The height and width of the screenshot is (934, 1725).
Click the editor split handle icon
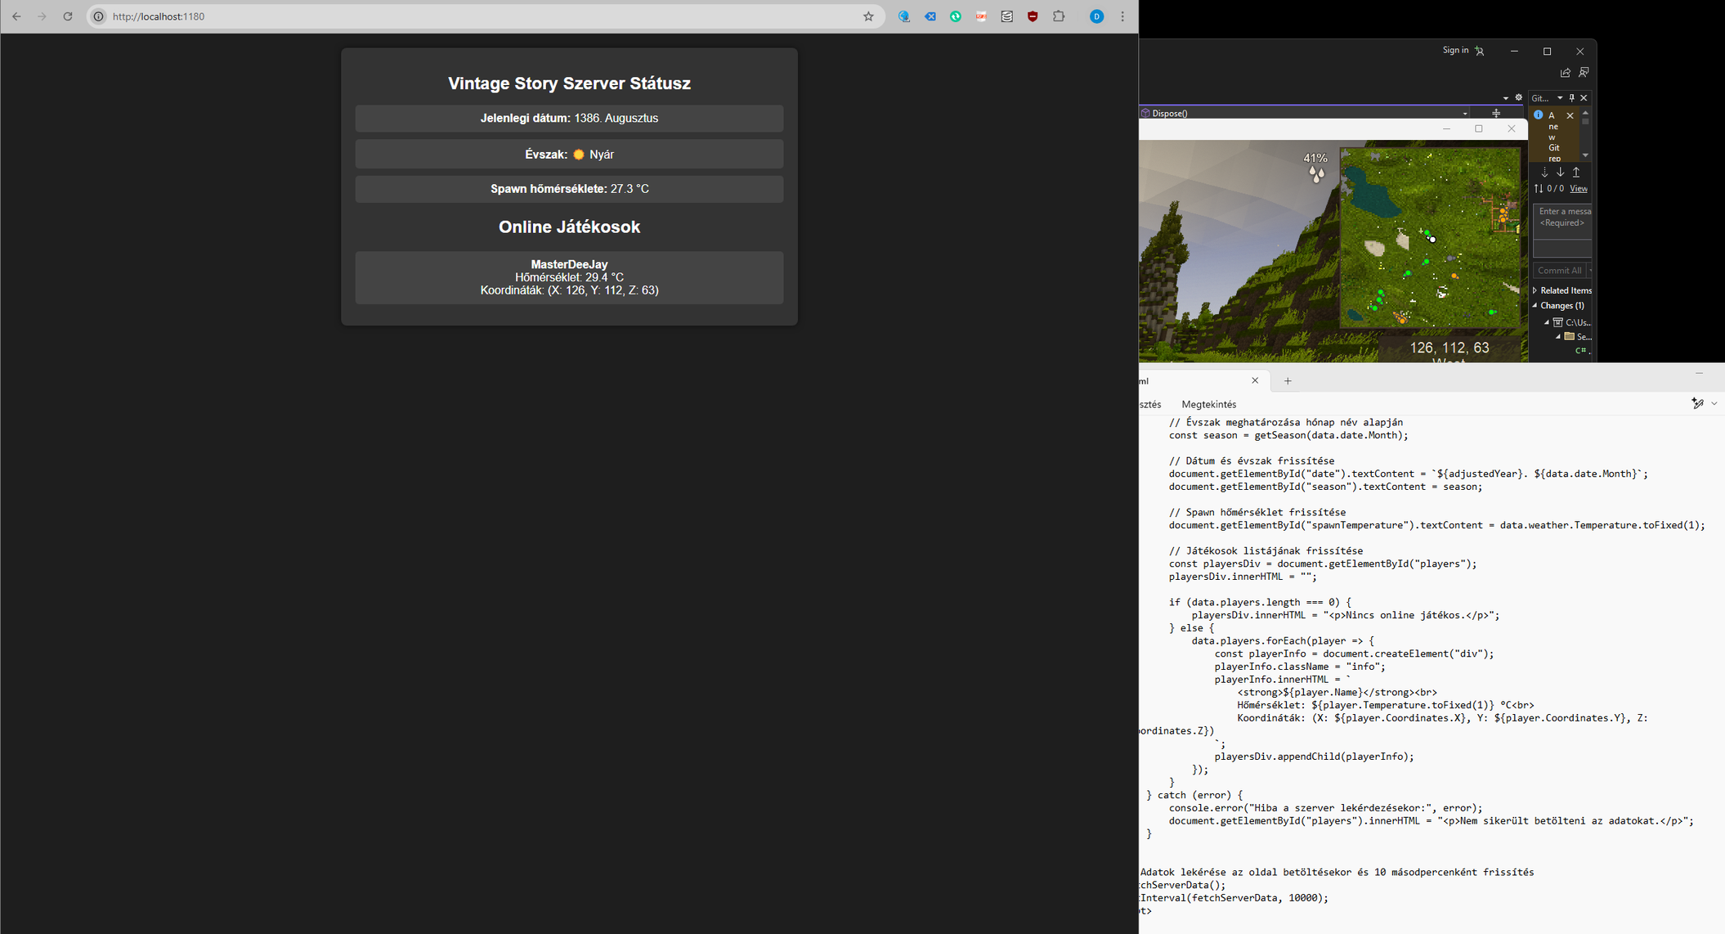[x=1496, y=114]
